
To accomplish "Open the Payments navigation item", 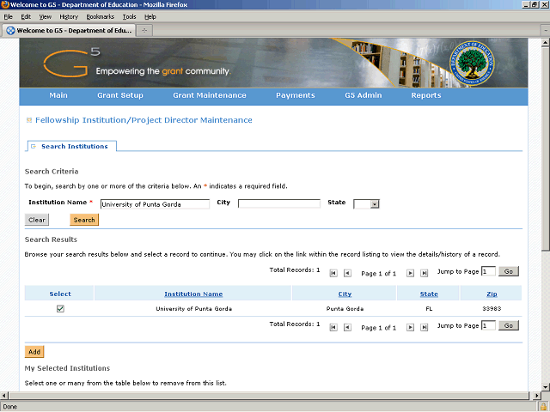I will 296,95.
